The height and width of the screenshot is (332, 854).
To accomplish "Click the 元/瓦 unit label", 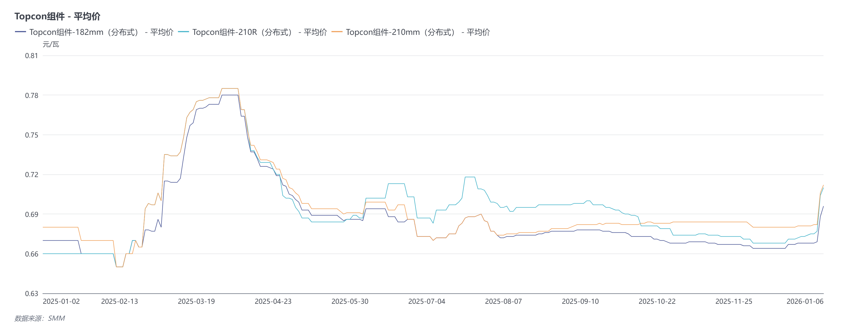I will tap(51, 44).
